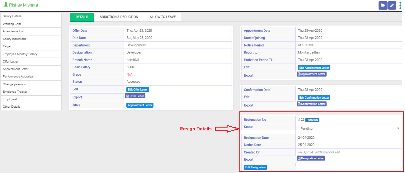Click the N/A grade link
Viewport: 405px width, 173px height.
[x=130, y=75]
